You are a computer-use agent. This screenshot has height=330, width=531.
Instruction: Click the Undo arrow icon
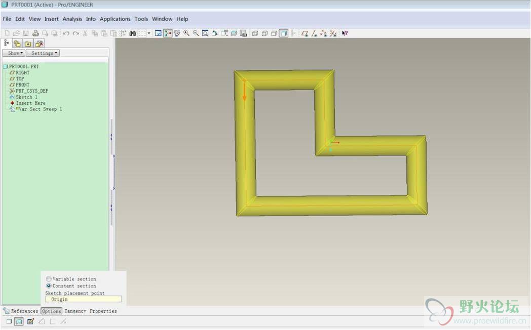click(66, 33)
